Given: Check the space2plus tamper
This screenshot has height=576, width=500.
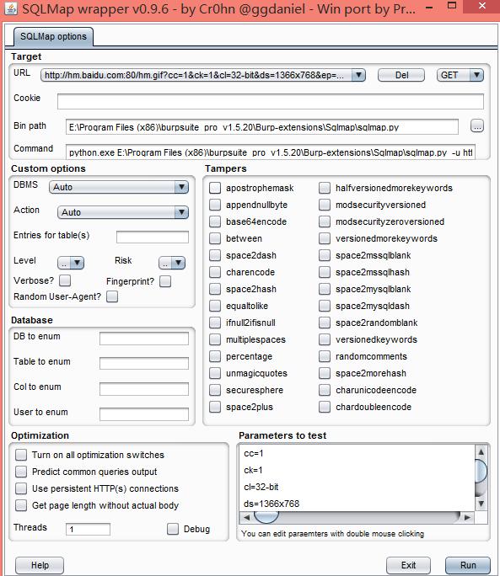Looking at the screenshot, I should (215, 407).
